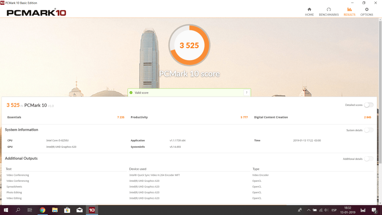Image resolution: width=382 pixels, height=215 pixels.
Task: Click the PCMark 10 taskbar icon
Action: click(x=92, y=210)
